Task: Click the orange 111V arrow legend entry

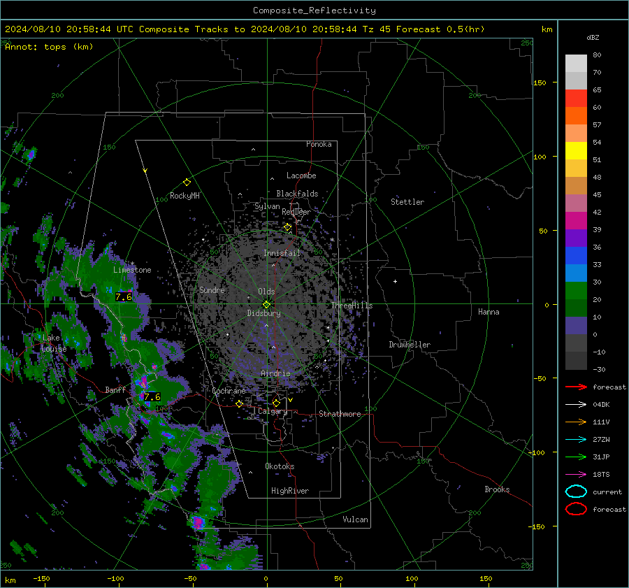Action: click(576, 422)
